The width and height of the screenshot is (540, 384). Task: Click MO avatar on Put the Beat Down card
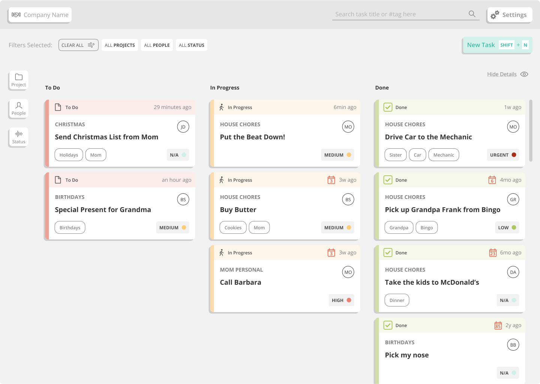pos(348,127)
